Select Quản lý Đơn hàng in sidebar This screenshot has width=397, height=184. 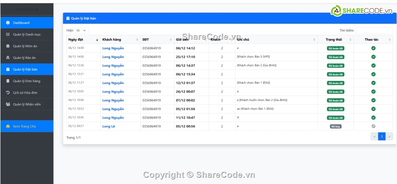click(x=27, y=81)
